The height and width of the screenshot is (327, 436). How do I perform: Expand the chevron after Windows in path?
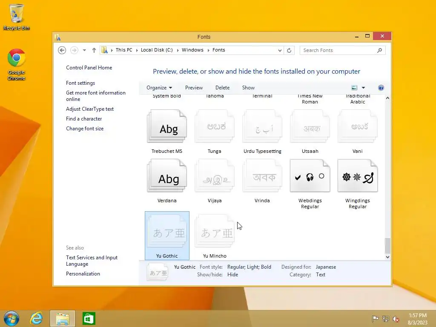[x=208, y=50]
